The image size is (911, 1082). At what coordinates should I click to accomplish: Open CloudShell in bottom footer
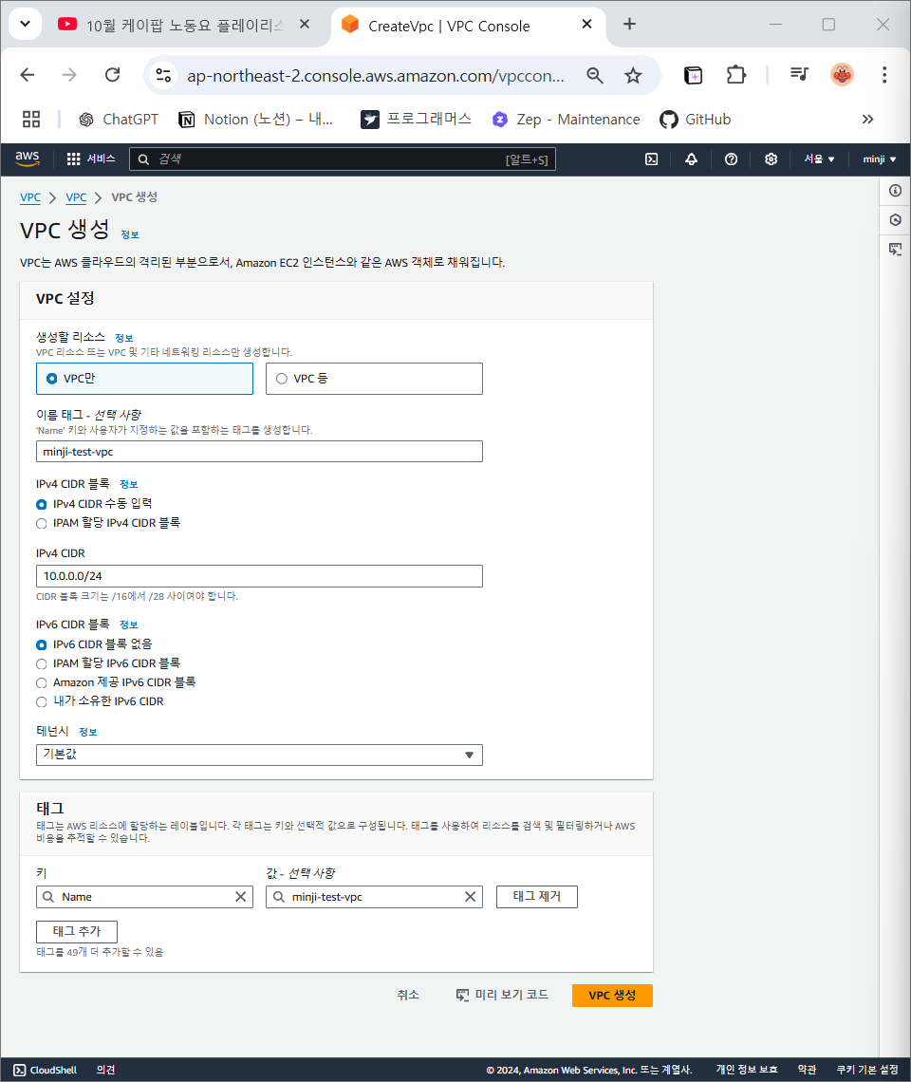(46, 1070)
